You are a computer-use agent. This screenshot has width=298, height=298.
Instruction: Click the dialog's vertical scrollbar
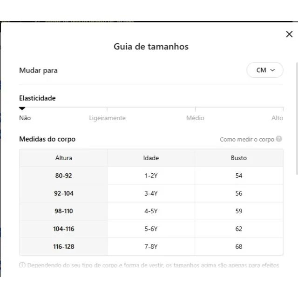[297, 116]
